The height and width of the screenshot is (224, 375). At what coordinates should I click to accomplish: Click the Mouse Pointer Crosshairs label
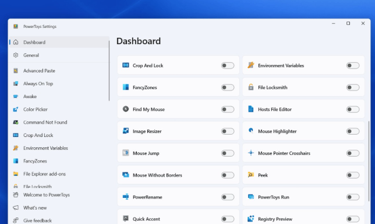[x=284, y=153]
